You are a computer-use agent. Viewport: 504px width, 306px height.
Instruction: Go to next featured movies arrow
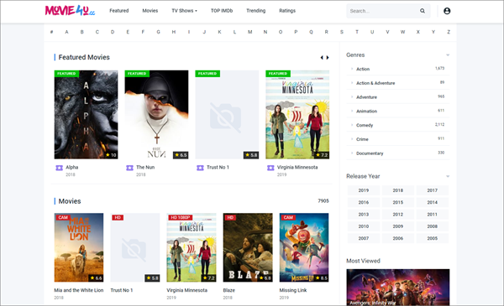pos(328,57)
